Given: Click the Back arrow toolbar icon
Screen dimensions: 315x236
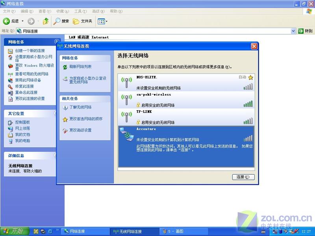Looking at the screenshot, I should point(6,21).
